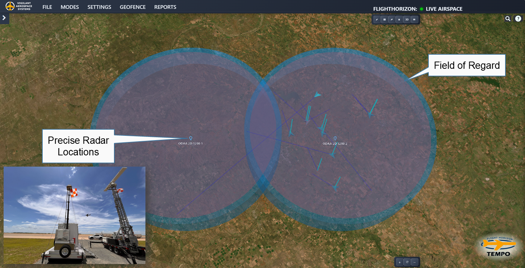The image size is (525, 268).
Task: Zoom out with the minus button
Action: pos(415,262)
